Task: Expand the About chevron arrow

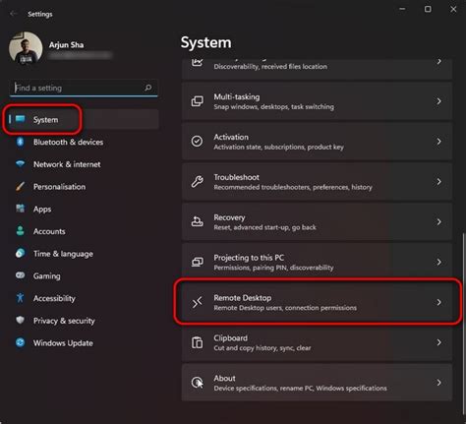Action: 438,383
